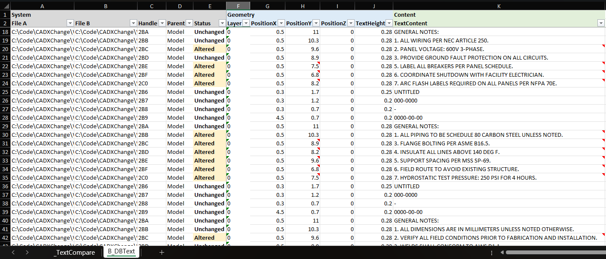Click the horizontal scrollbar thumb
Viewport: 606px width, 259px height.
point(556,253)
